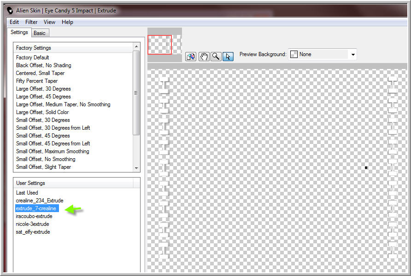Click the User Settings header
The image size is (411, 276).
coord(73,183)
